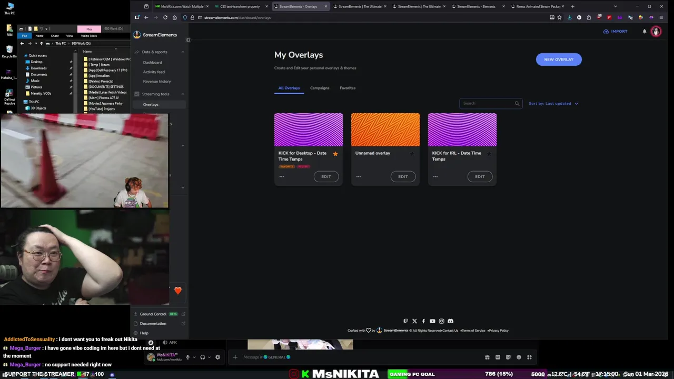Edit the KICK for Desktop overlay
674x379 pixels.
pyautogui.click(x=326, y=176)
